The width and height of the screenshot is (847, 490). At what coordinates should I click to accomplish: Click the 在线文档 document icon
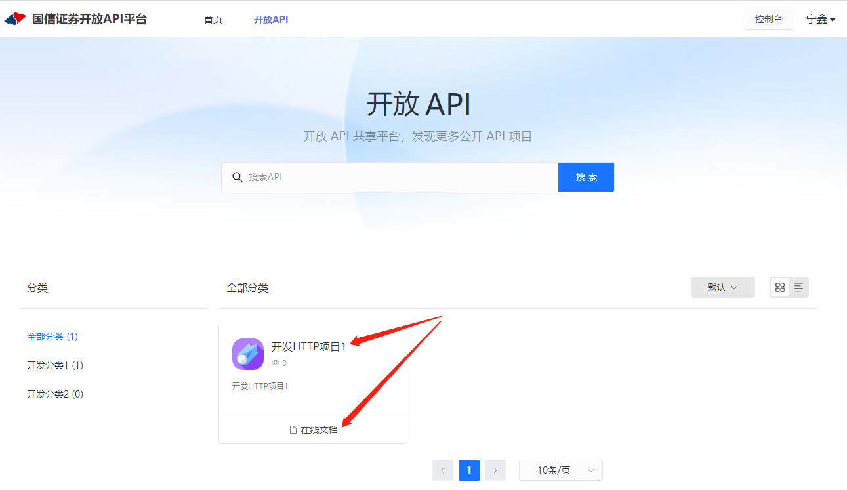click(293, 430)
